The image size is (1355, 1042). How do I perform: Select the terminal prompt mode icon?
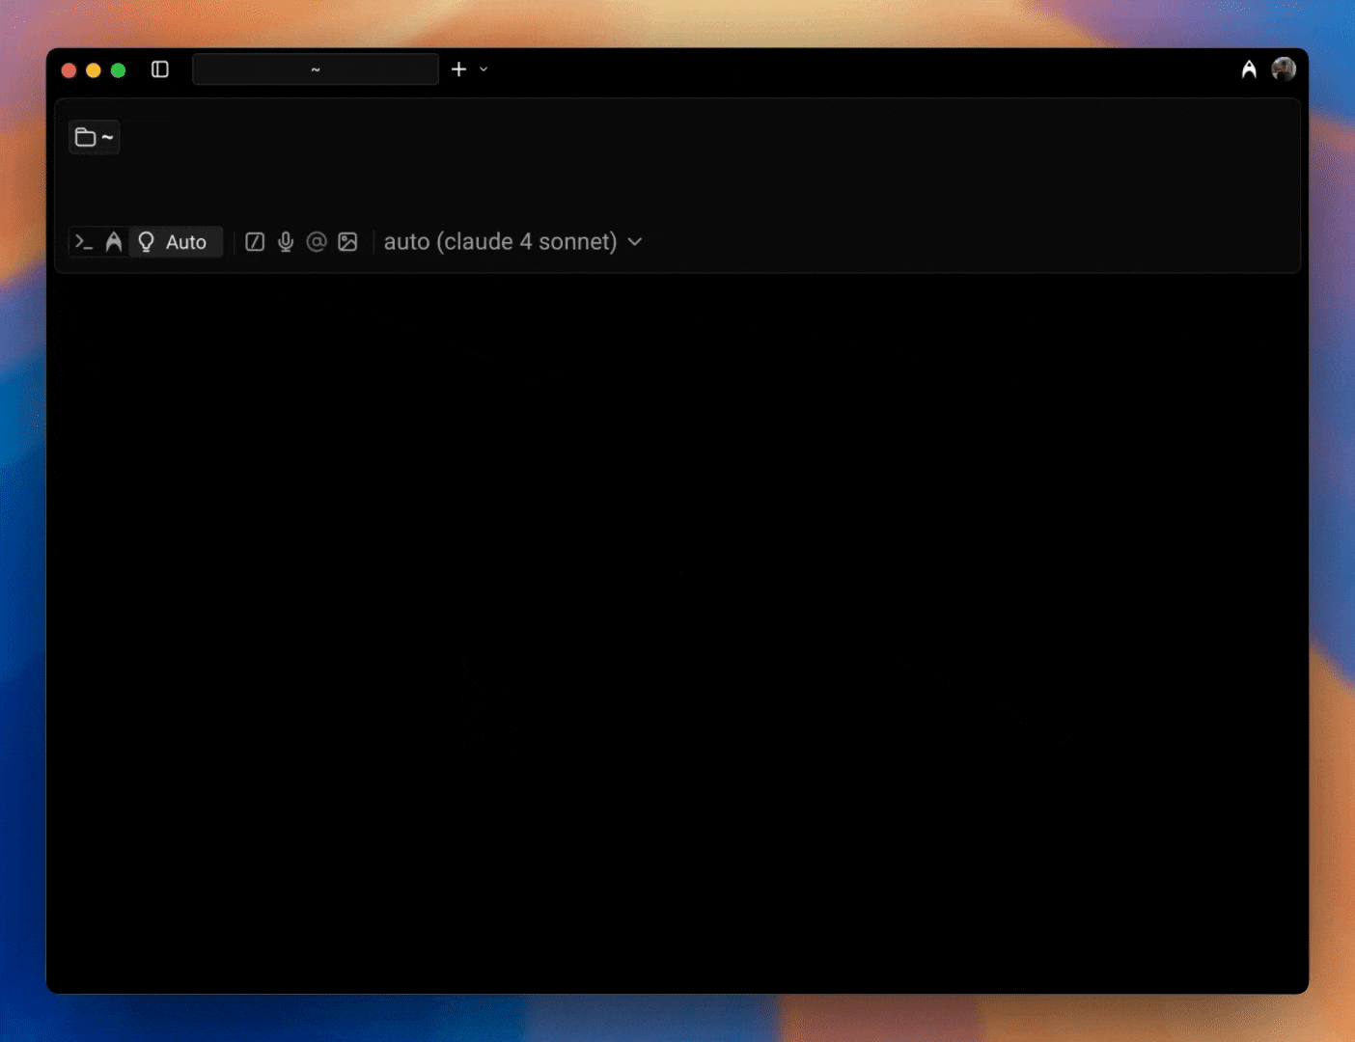83,241
